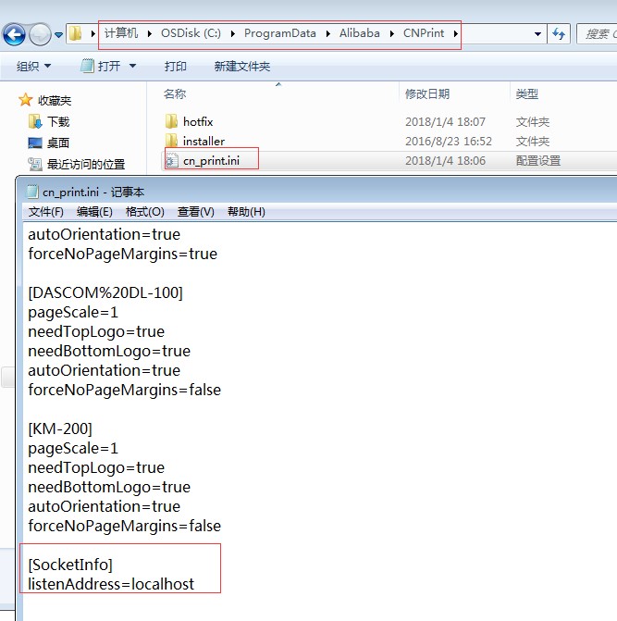This screenshot has height=621, width=617.
Task: Select ProgramData in the address breadcrumb
Action: (x=279, y=33)
